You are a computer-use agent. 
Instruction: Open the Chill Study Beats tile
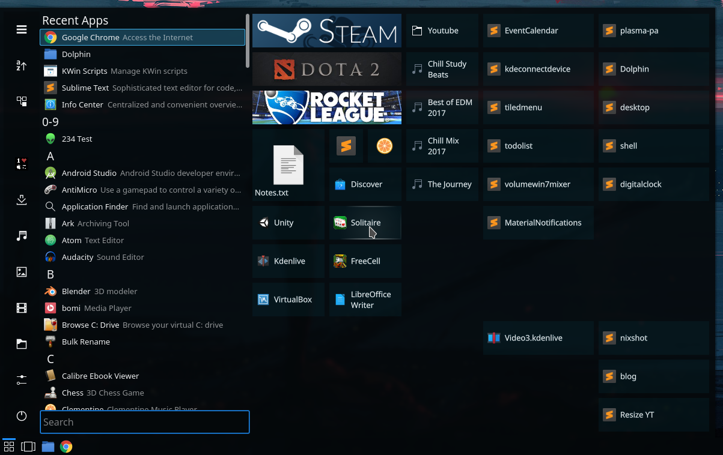442,69
